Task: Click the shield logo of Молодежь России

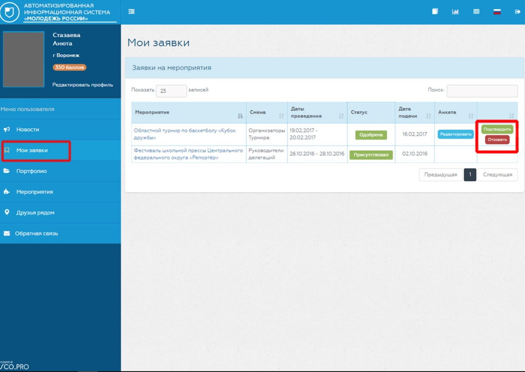Action: [x=9, y=12]
